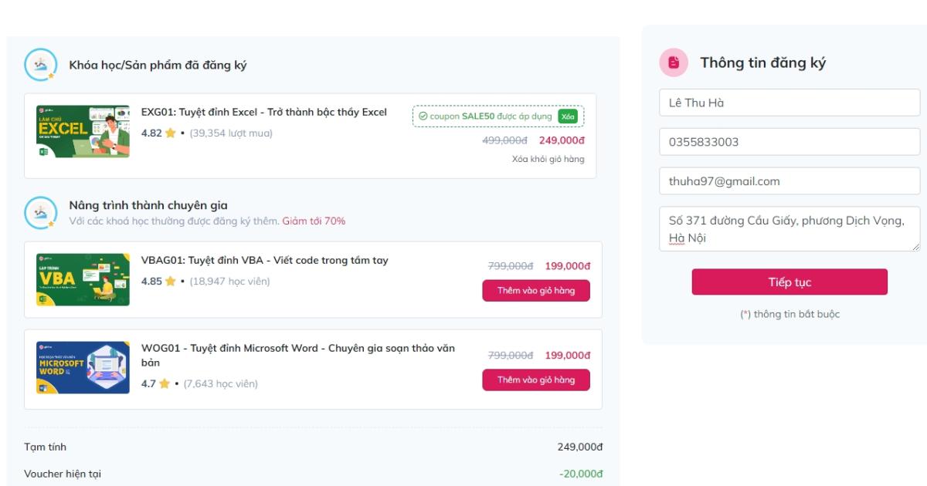
Task: Click the registered courses section icon
Action: tap(39, 66)
